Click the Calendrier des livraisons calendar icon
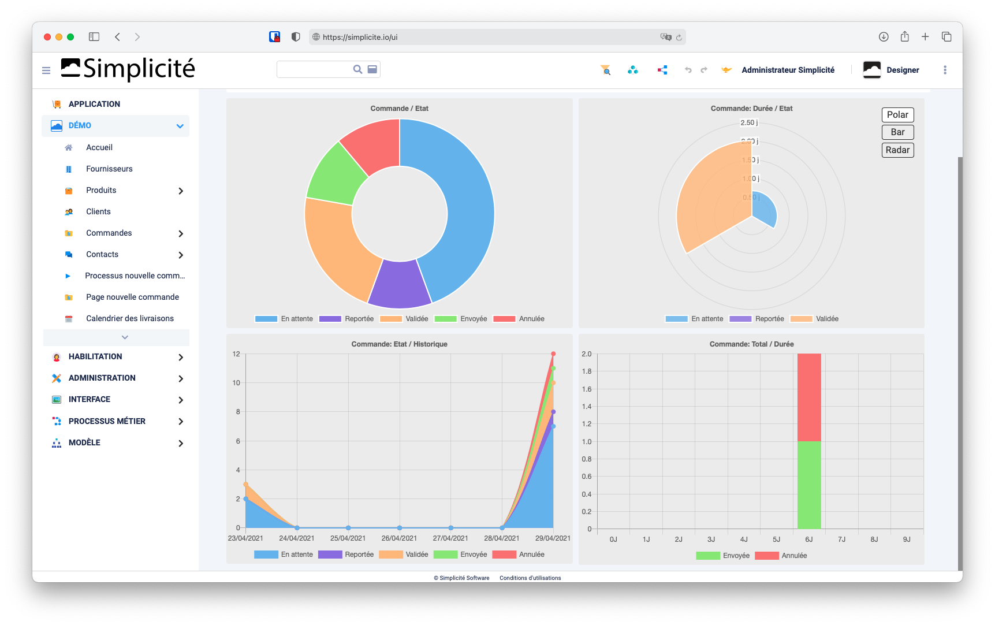995x625 pixels. point(69,319)
